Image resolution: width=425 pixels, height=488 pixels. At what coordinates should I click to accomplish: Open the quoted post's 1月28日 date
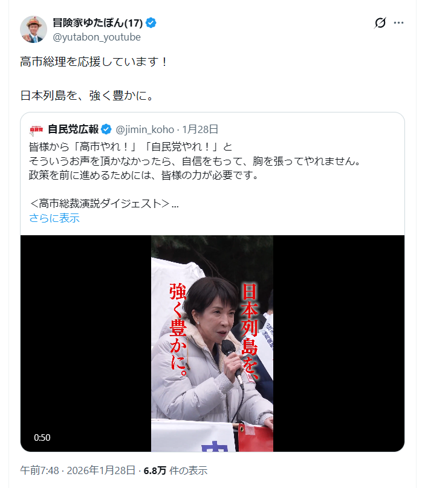click(x=200, y=129)
